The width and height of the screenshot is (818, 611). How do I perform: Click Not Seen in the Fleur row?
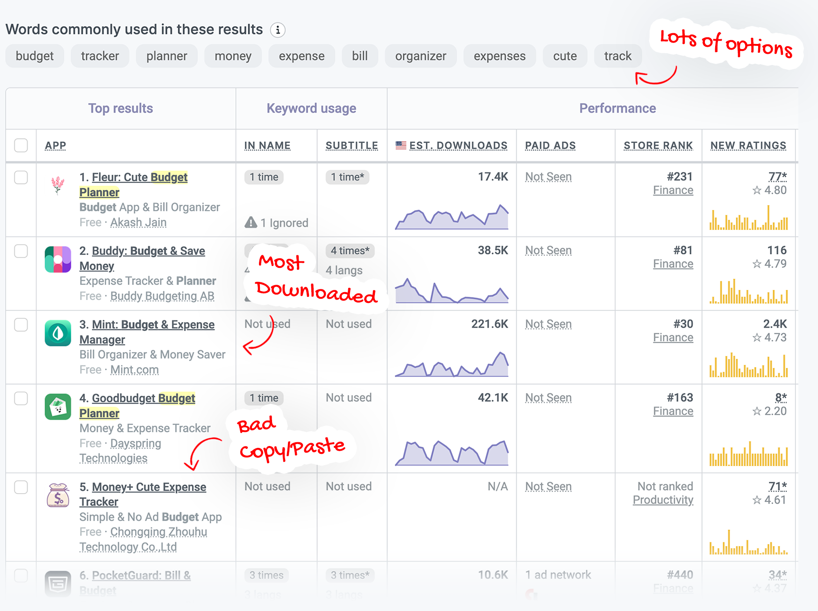(x=548, y=177)
